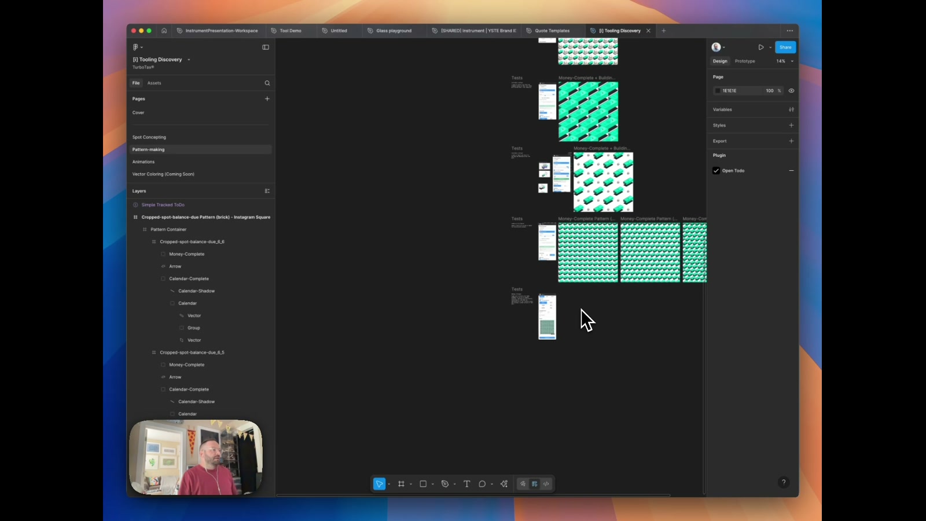This screenshot has height=521, width=926.
Task: Open the zoom level 14% dropdown
Action: (784, 61)
